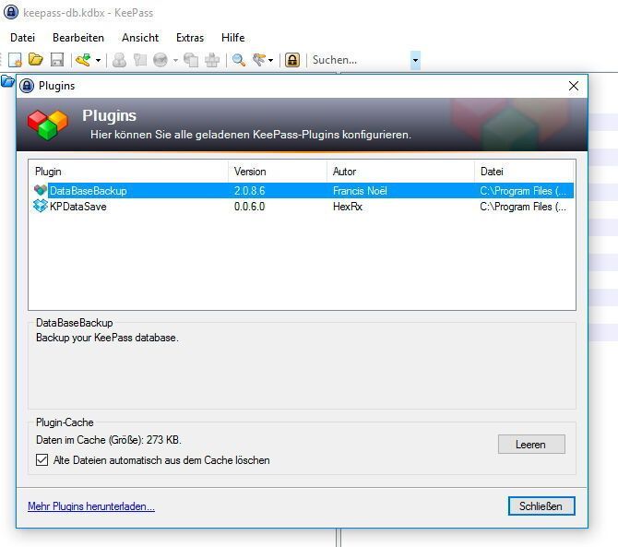Open the Ansicht menu
The width and height of the screenshot is (618, 547).
pyautogui.click(x=140, y=38)
